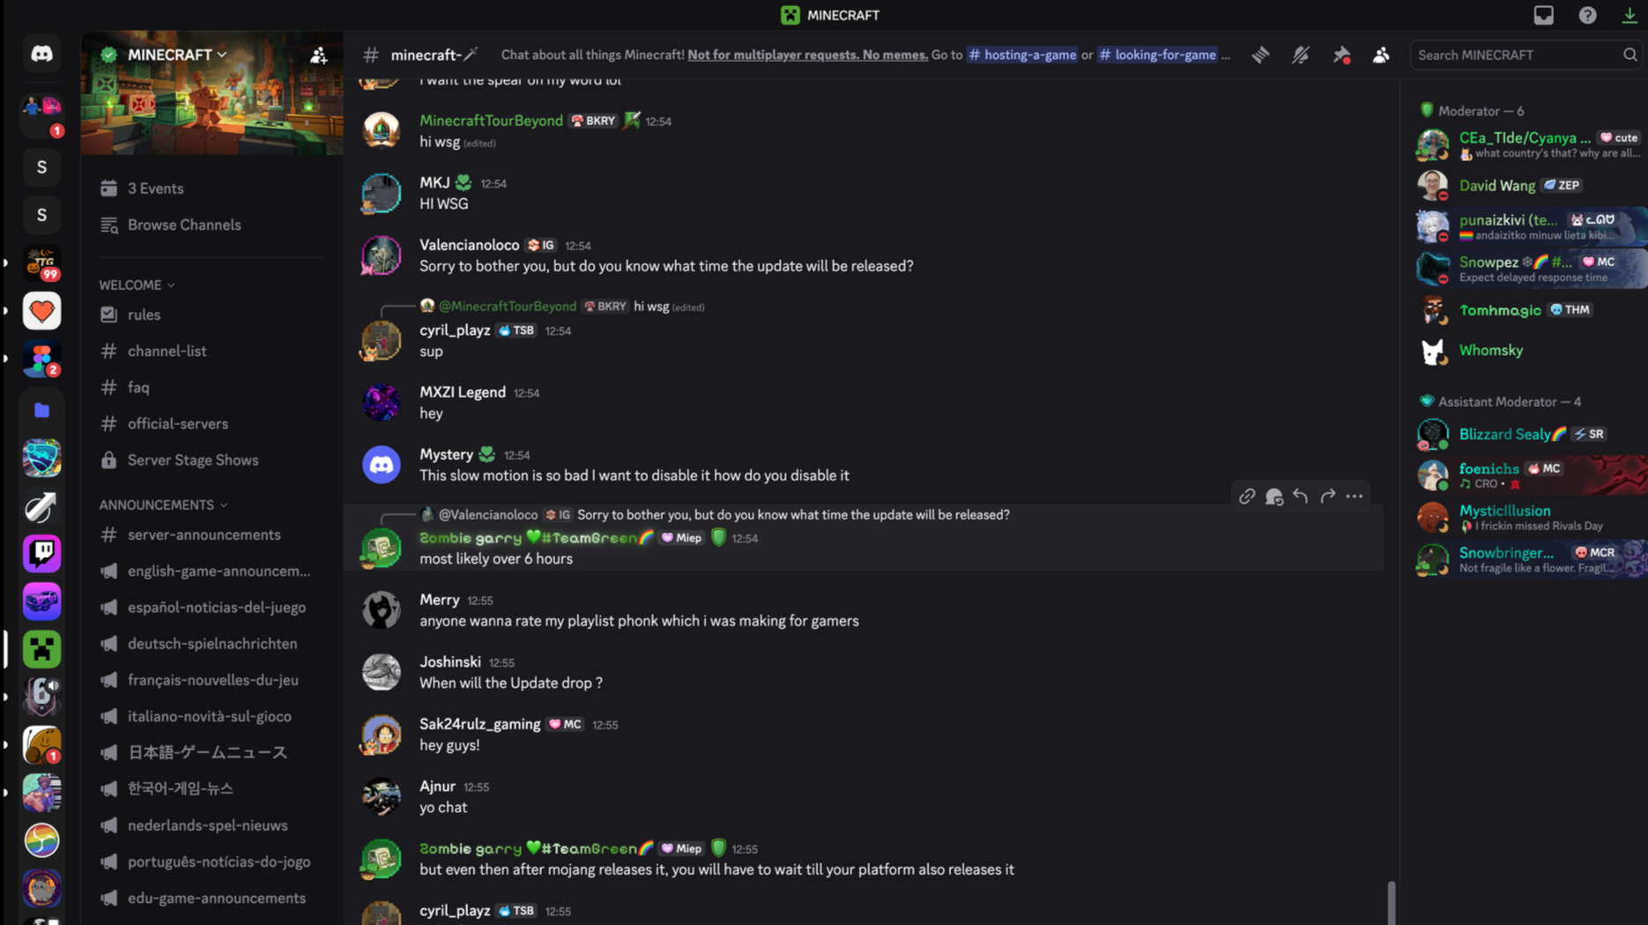Open the Threads icon in channel header

pyautogui.click(x=1260, y=55)
